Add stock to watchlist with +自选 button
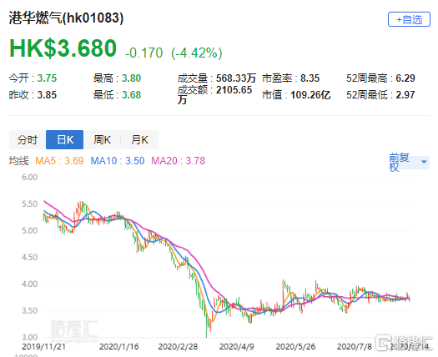This screenshot has height=357, width=438. click(409, 19)
